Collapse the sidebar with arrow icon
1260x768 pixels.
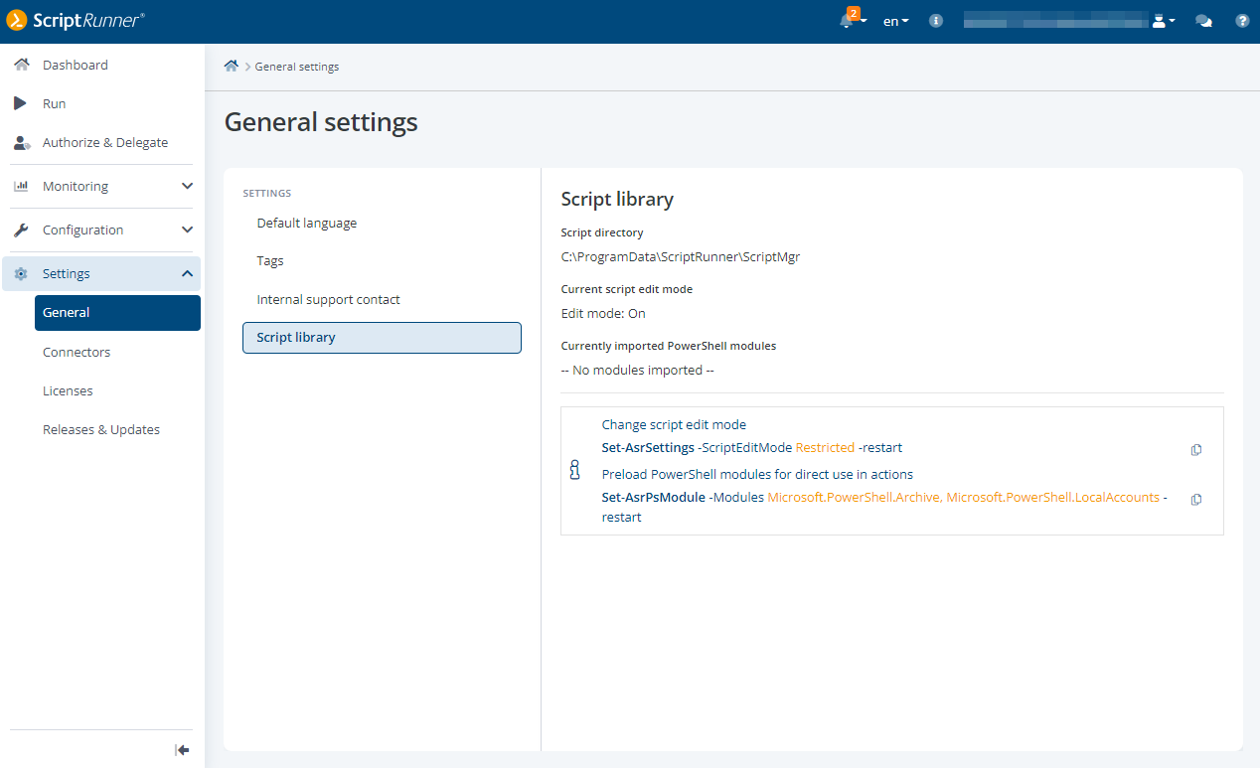(182, 750)
